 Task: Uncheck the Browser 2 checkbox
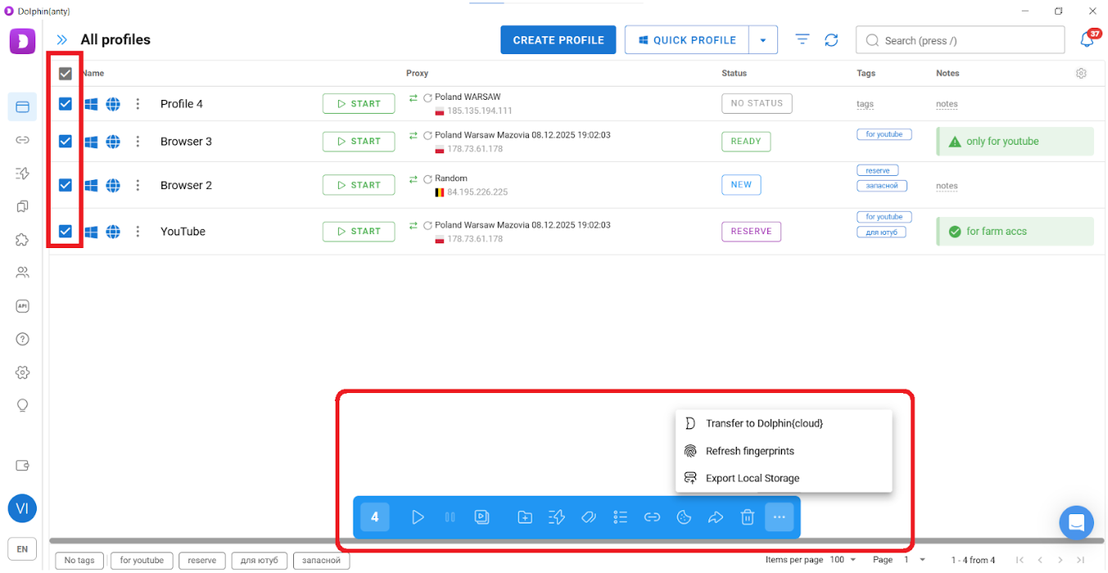tap(66, 185)
